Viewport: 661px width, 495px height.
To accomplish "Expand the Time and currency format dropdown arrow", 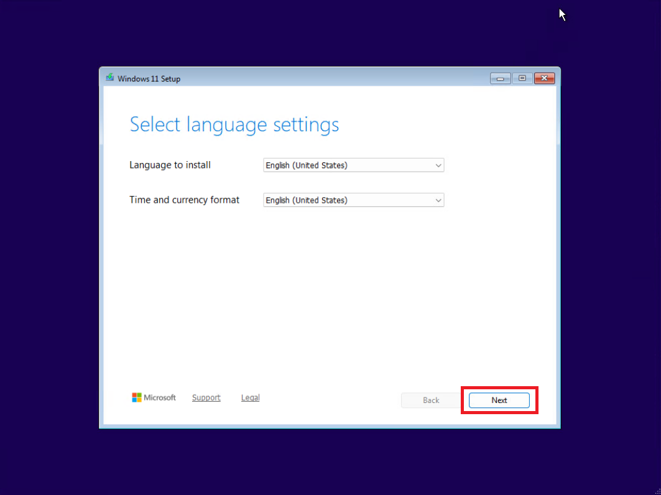I will coord(438,200).
